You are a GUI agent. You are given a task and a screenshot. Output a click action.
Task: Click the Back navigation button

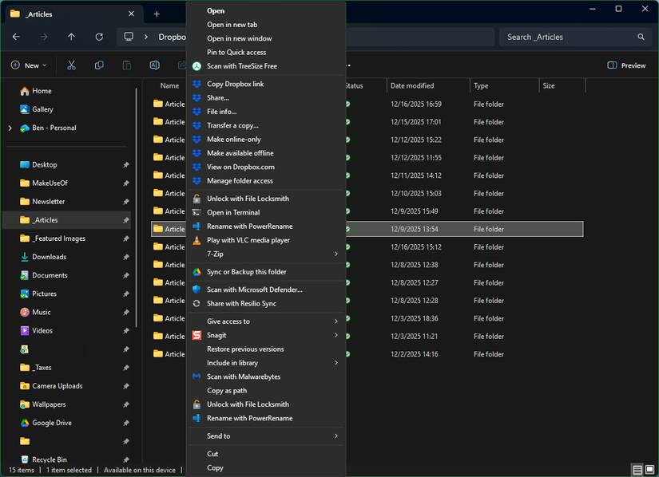pos(15,36)
